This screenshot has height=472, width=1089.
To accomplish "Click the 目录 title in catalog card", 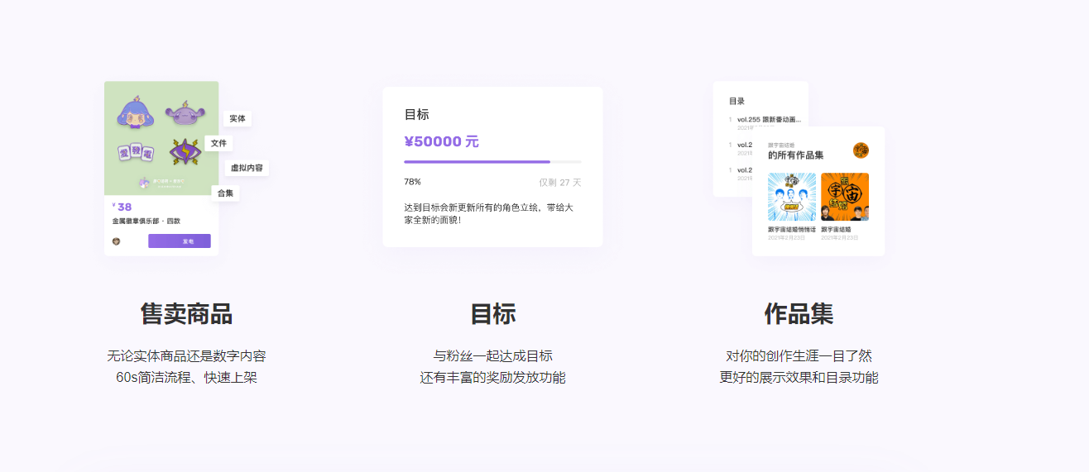I will coord(736,101).
